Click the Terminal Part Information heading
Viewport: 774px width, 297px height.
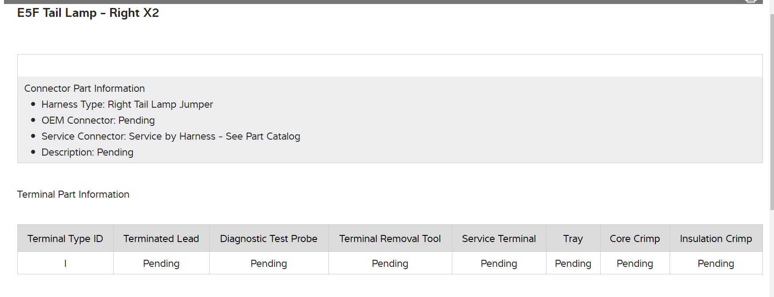pos(73,194)
